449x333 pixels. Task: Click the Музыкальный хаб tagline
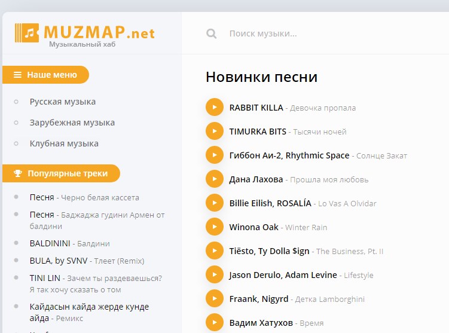pyautogui.click(x=82, y=44)
